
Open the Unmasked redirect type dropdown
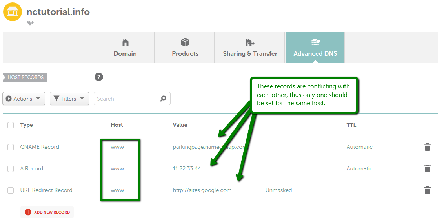(x=278, y=190)
